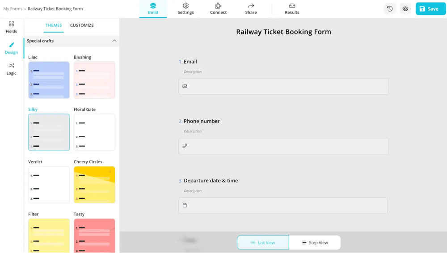Pick the Blushing theme thumbnail
Viewport: 447px width, 253px height.
94,80
